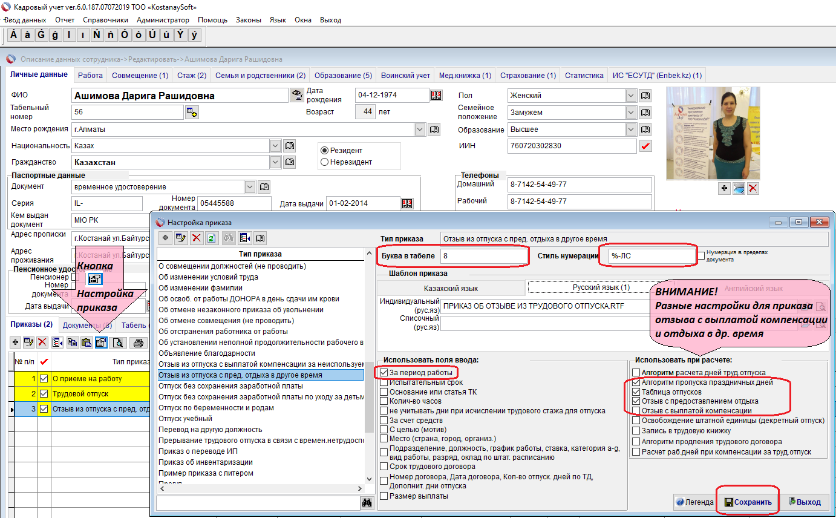Viewport: 836px width, 518px height.
Task: Open Отчет menu
Action: [x=65, y=20]
